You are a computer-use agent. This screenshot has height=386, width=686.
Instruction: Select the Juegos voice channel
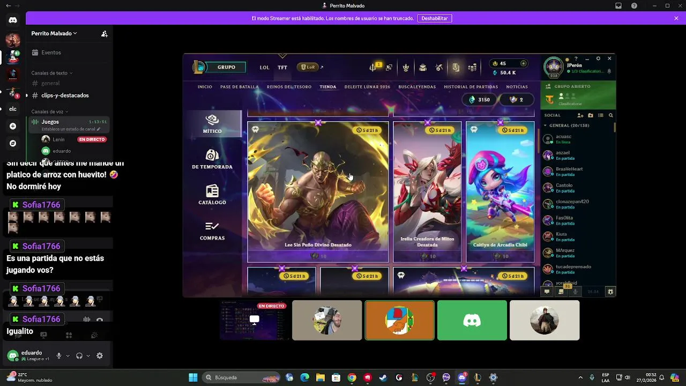(x=69, y=124)
